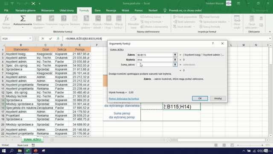The image size is (273, 154).
Task: Click the Zakres input field
Action: tap(154, 55)
